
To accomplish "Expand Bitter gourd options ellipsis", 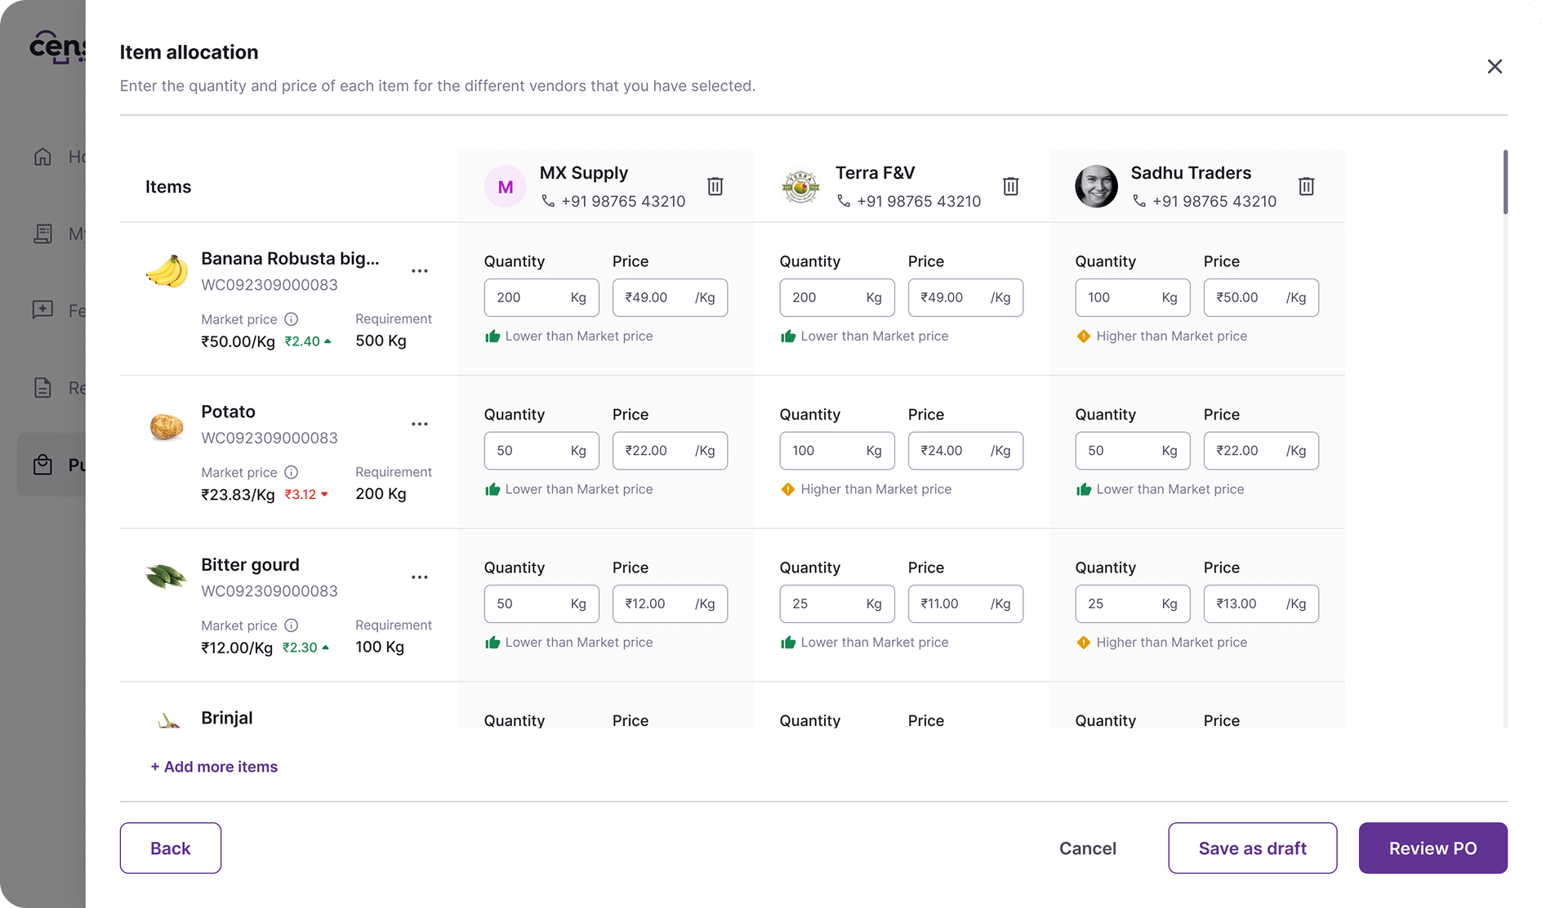I will click(419, 577).
